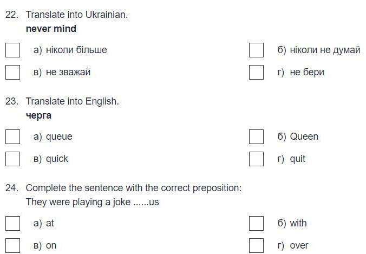The height and width of the screenshot is (254, 366).
Task: Click the answer label 'on' in question 24
Action: [x=51, y=245]
